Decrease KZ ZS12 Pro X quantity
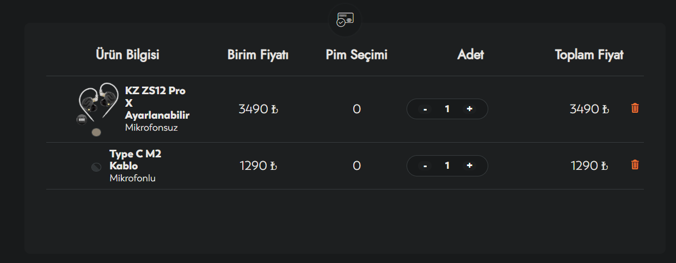This screenshot has width=676, height=263. (x=425, y=109)
